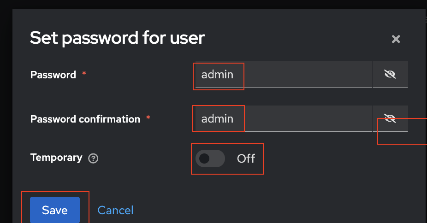427x223 pixels.
Task: Close the Set password dialog with X
Action: 395,39
